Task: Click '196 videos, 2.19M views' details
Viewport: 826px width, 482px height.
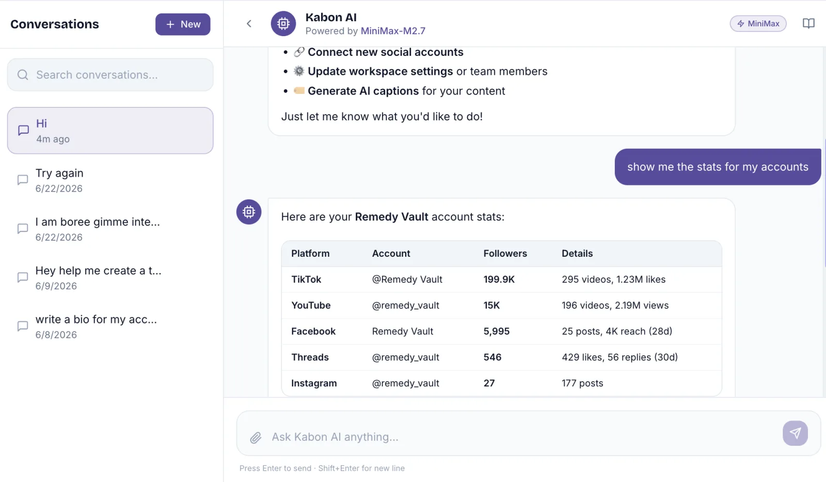Action: tap(615, 305)
